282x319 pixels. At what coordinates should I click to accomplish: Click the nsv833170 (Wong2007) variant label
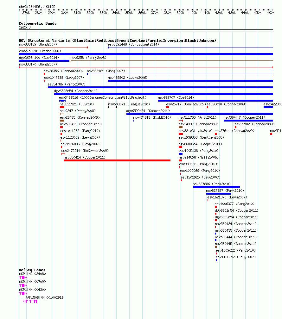(38, 64)
